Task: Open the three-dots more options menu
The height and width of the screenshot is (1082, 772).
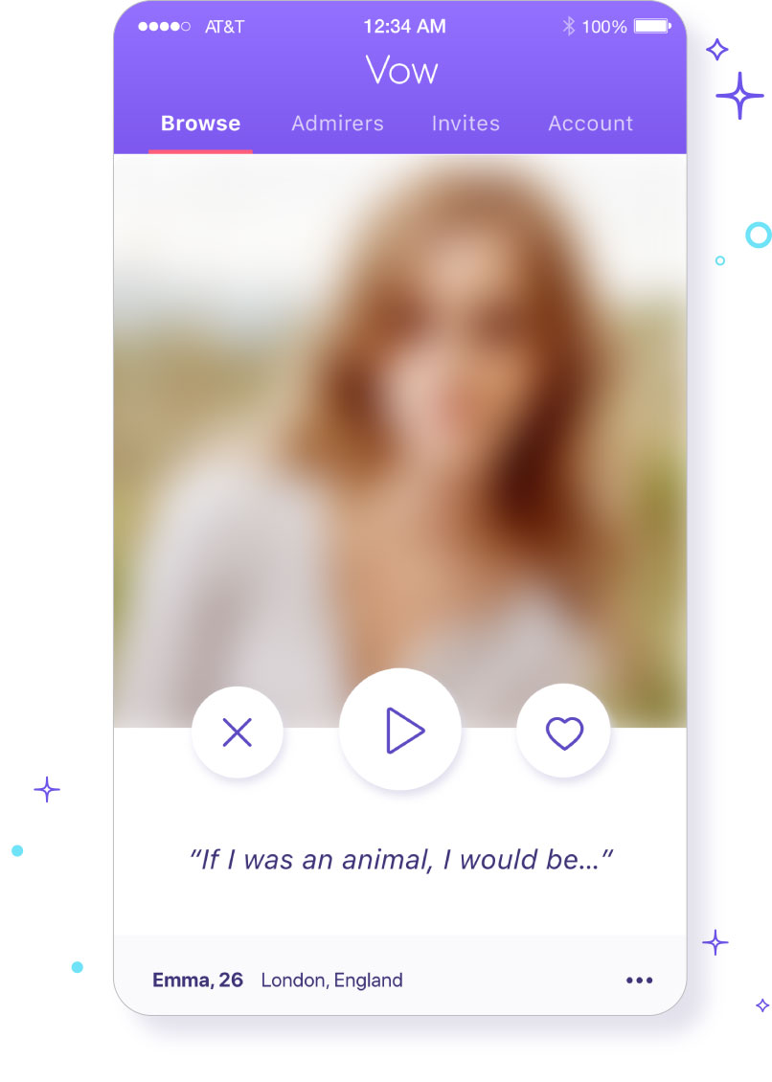Action: 640,980
